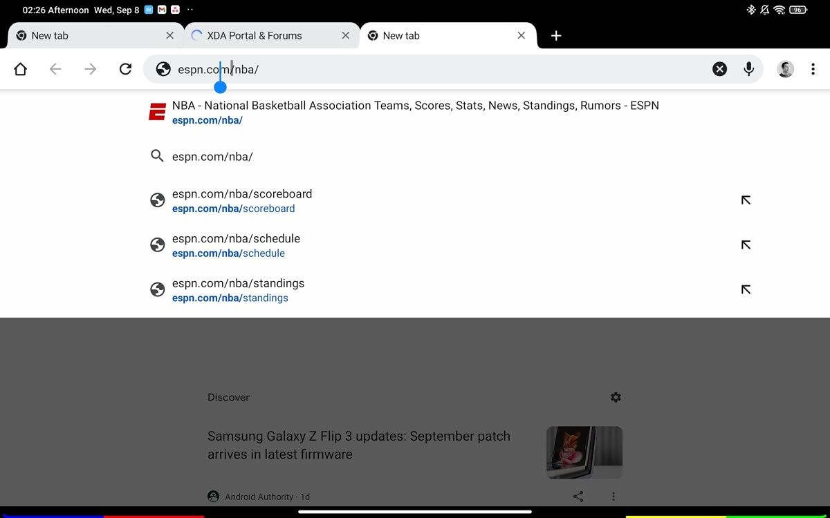Tap the Home icon in Chrome toolbar
The width and height of the screenshot is (830, 518).
pos(20,69)
